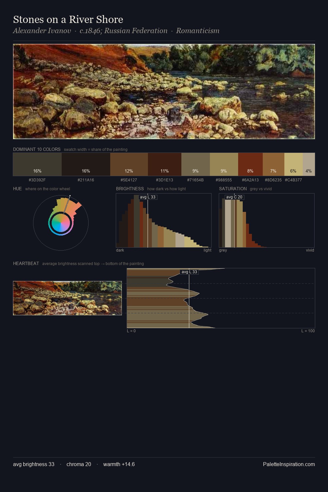This screenshot has width=328, height=492.
Task: Click the #71654B grey-olive swatch
Action: point(195,164)
